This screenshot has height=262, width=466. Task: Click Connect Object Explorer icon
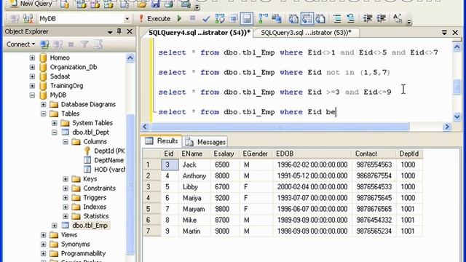coord(44,44)
